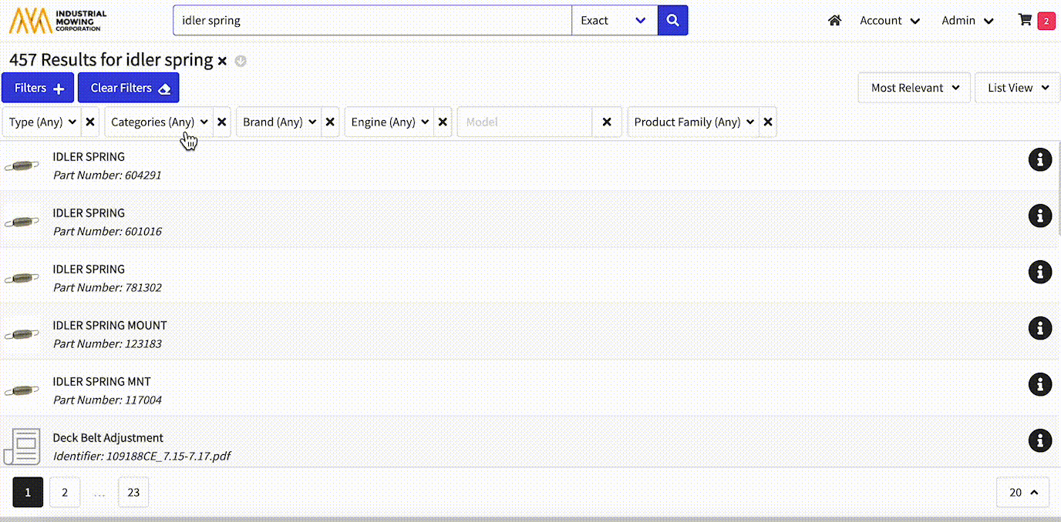Image resolution: width=1061 pixels, height=522 pixels.
Task: Open the Most Relevant sort dropdown
Action: point(914,88)
